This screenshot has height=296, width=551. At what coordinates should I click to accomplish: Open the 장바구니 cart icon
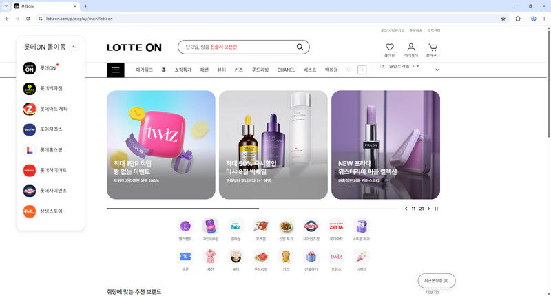433,47
